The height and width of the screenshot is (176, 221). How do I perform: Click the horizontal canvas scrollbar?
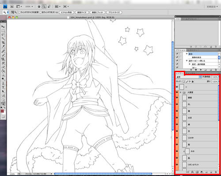click(103, 174)
